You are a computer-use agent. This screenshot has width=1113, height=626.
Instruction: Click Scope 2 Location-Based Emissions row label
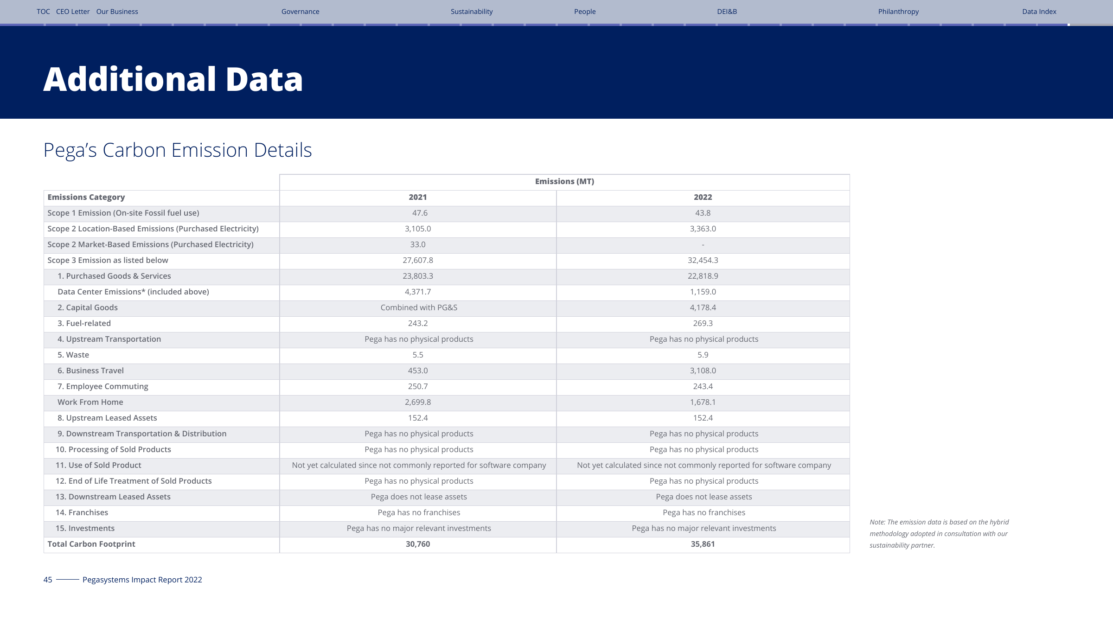click(153, 229)
